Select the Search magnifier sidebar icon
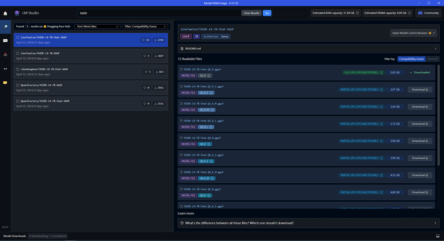 [5, 27]
